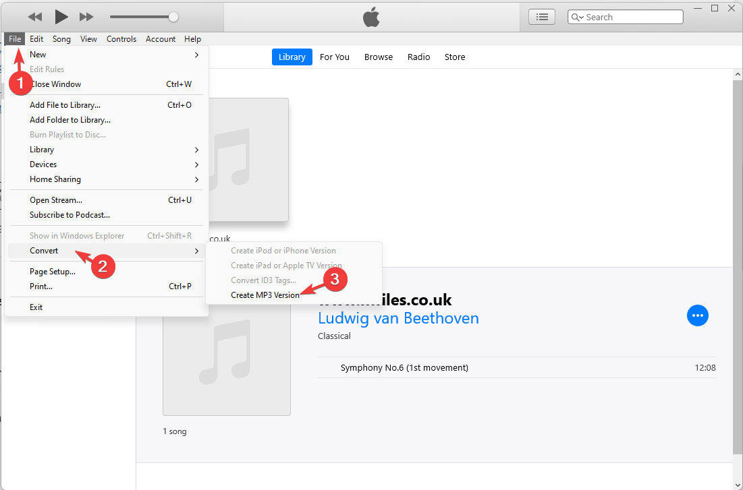
Task: Open the Song menu
Action: pos(61,39)
